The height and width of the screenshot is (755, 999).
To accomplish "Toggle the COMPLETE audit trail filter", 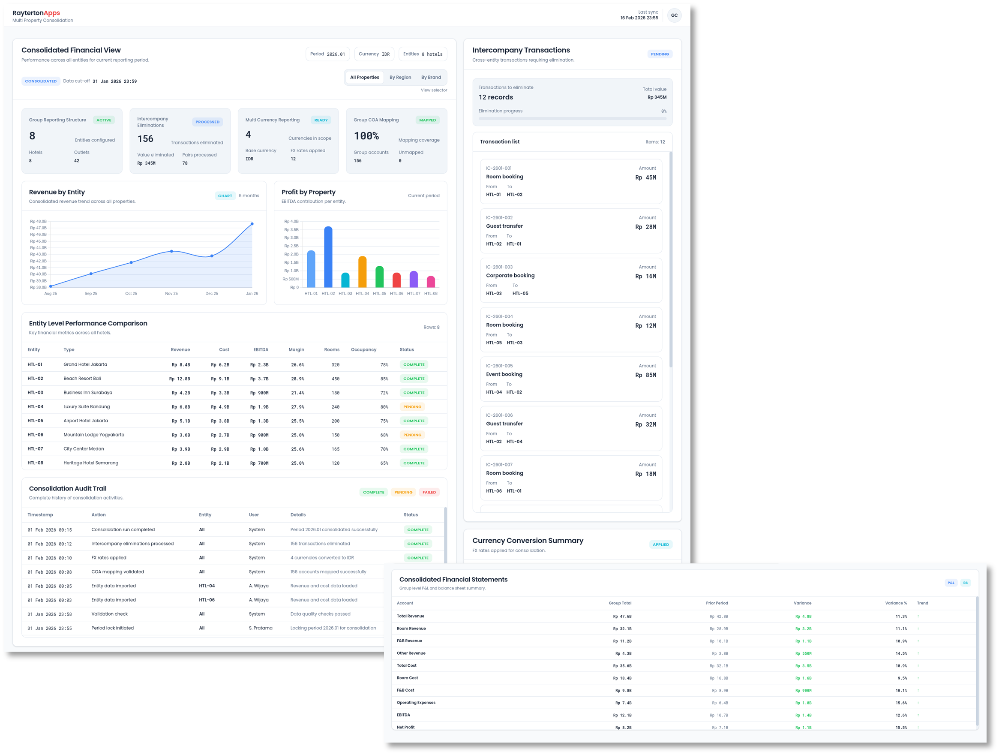I will pos(373,492).
